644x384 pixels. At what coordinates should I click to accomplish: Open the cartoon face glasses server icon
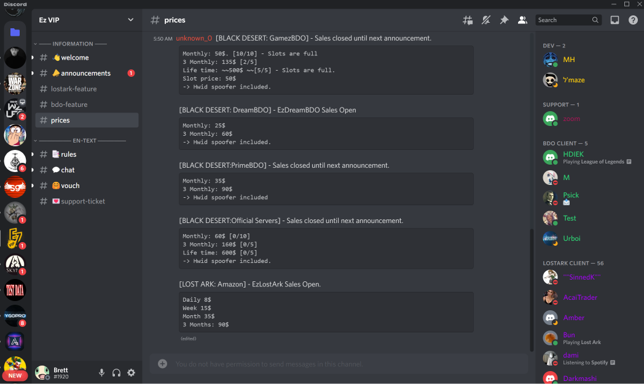pos(15,135)
